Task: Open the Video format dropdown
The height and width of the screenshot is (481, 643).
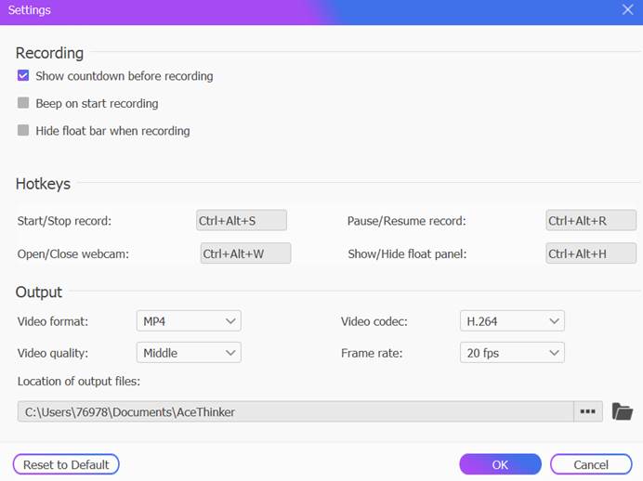Action: tap(189, 321)
